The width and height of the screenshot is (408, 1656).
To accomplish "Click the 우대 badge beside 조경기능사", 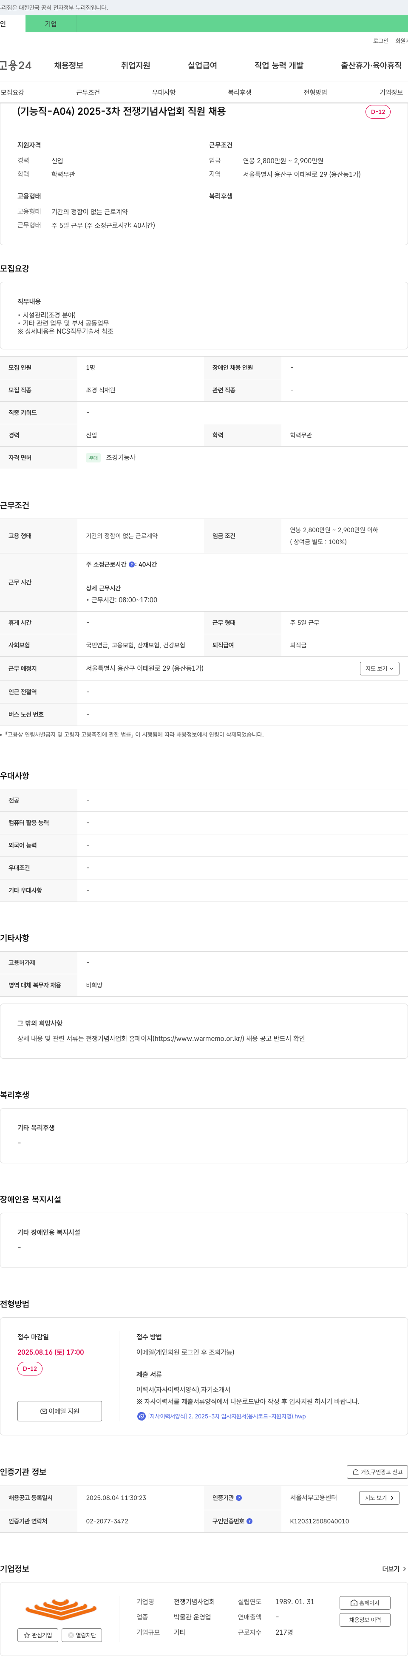I will click(x=93, y=458).
